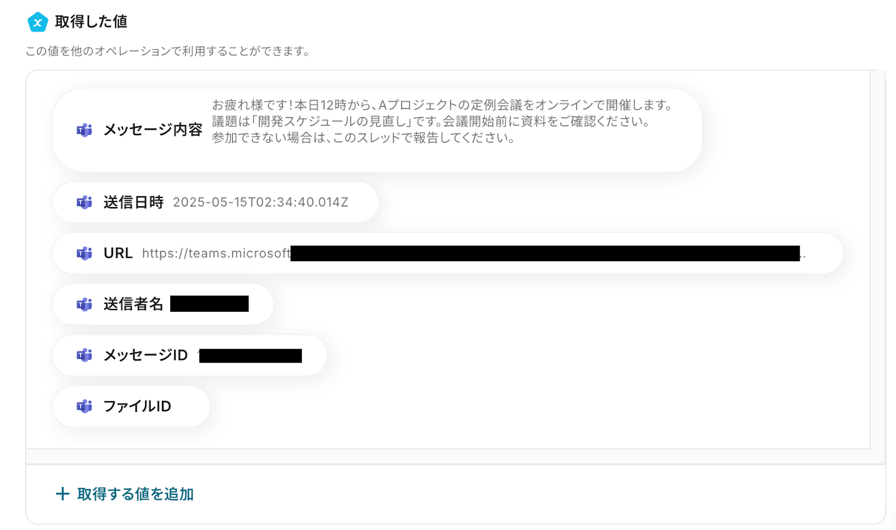Click the Teams icon beside ファイルID
Viewport: 896px width, 530px height.
point(85,406)
